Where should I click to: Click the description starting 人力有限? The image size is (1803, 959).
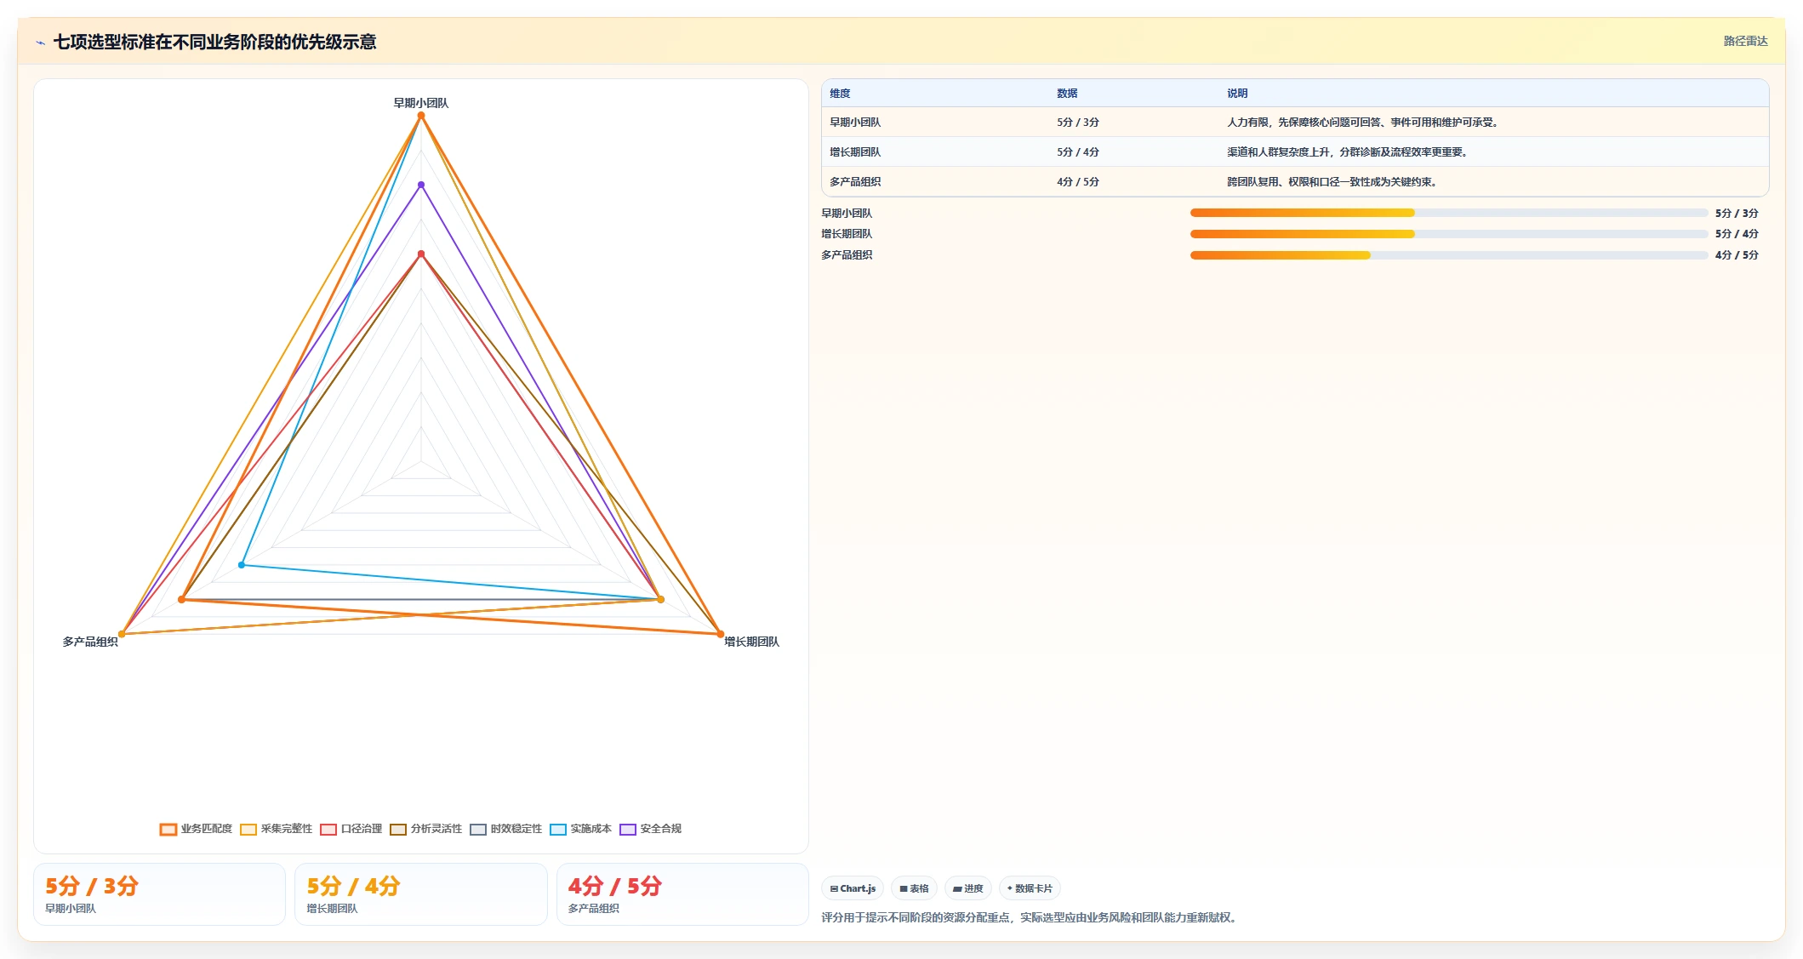[x=1362, y=123]
